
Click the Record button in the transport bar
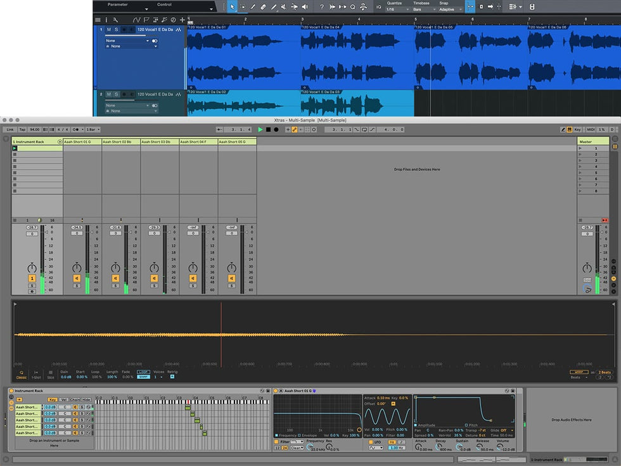pos(276,129)
